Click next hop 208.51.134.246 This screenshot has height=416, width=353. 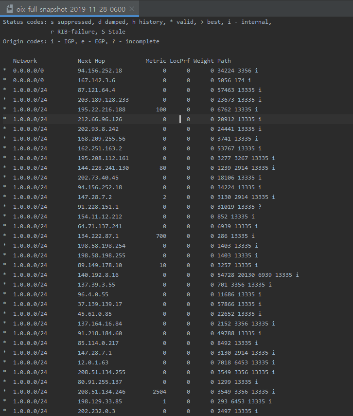coord(102,392)
